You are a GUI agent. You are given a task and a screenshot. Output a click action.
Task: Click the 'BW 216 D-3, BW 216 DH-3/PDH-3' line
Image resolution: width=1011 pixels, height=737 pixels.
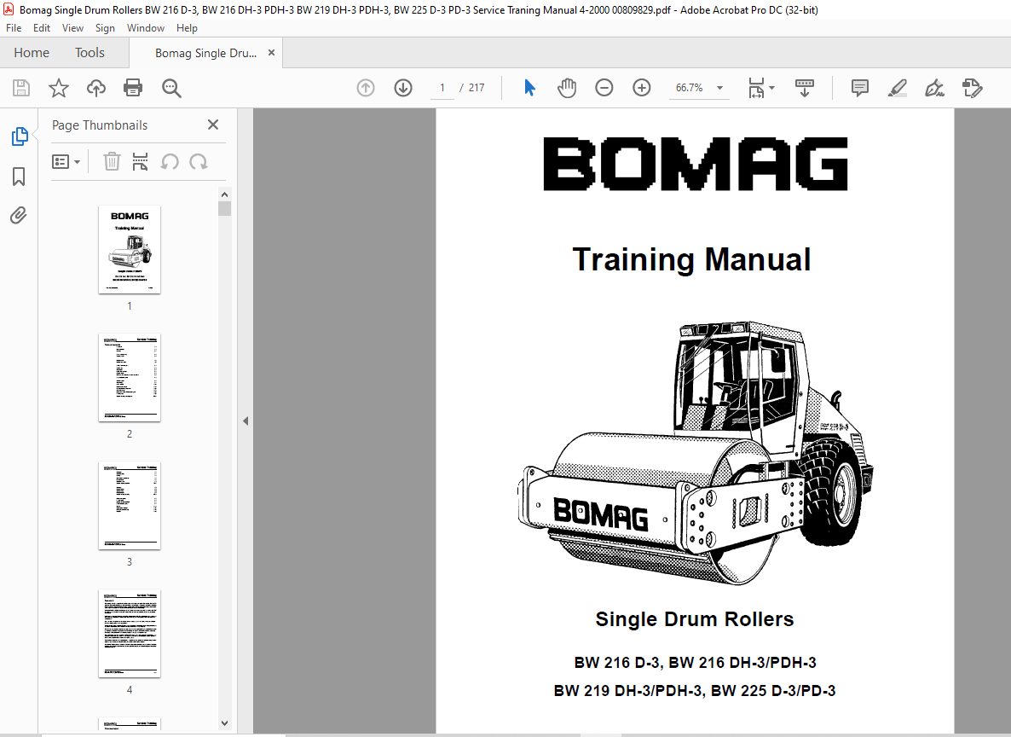point(695,663)
